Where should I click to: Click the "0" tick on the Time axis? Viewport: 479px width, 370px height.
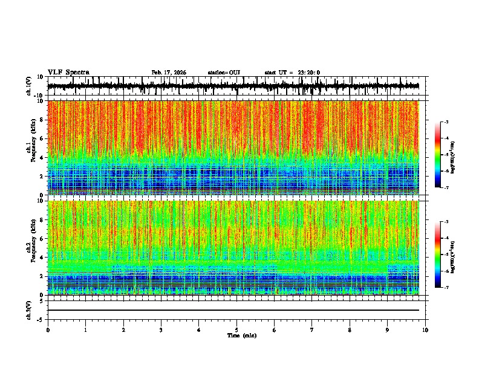pos(48,330)
